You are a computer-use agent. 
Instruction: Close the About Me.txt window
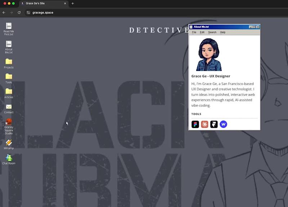pos(258,27)
